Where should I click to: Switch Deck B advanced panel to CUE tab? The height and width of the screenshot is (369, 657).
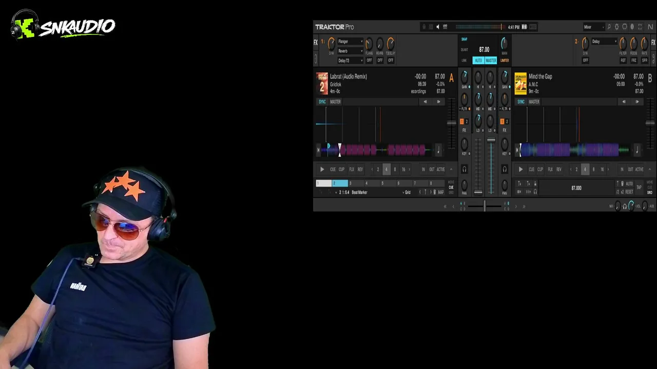tap(650, 188)
